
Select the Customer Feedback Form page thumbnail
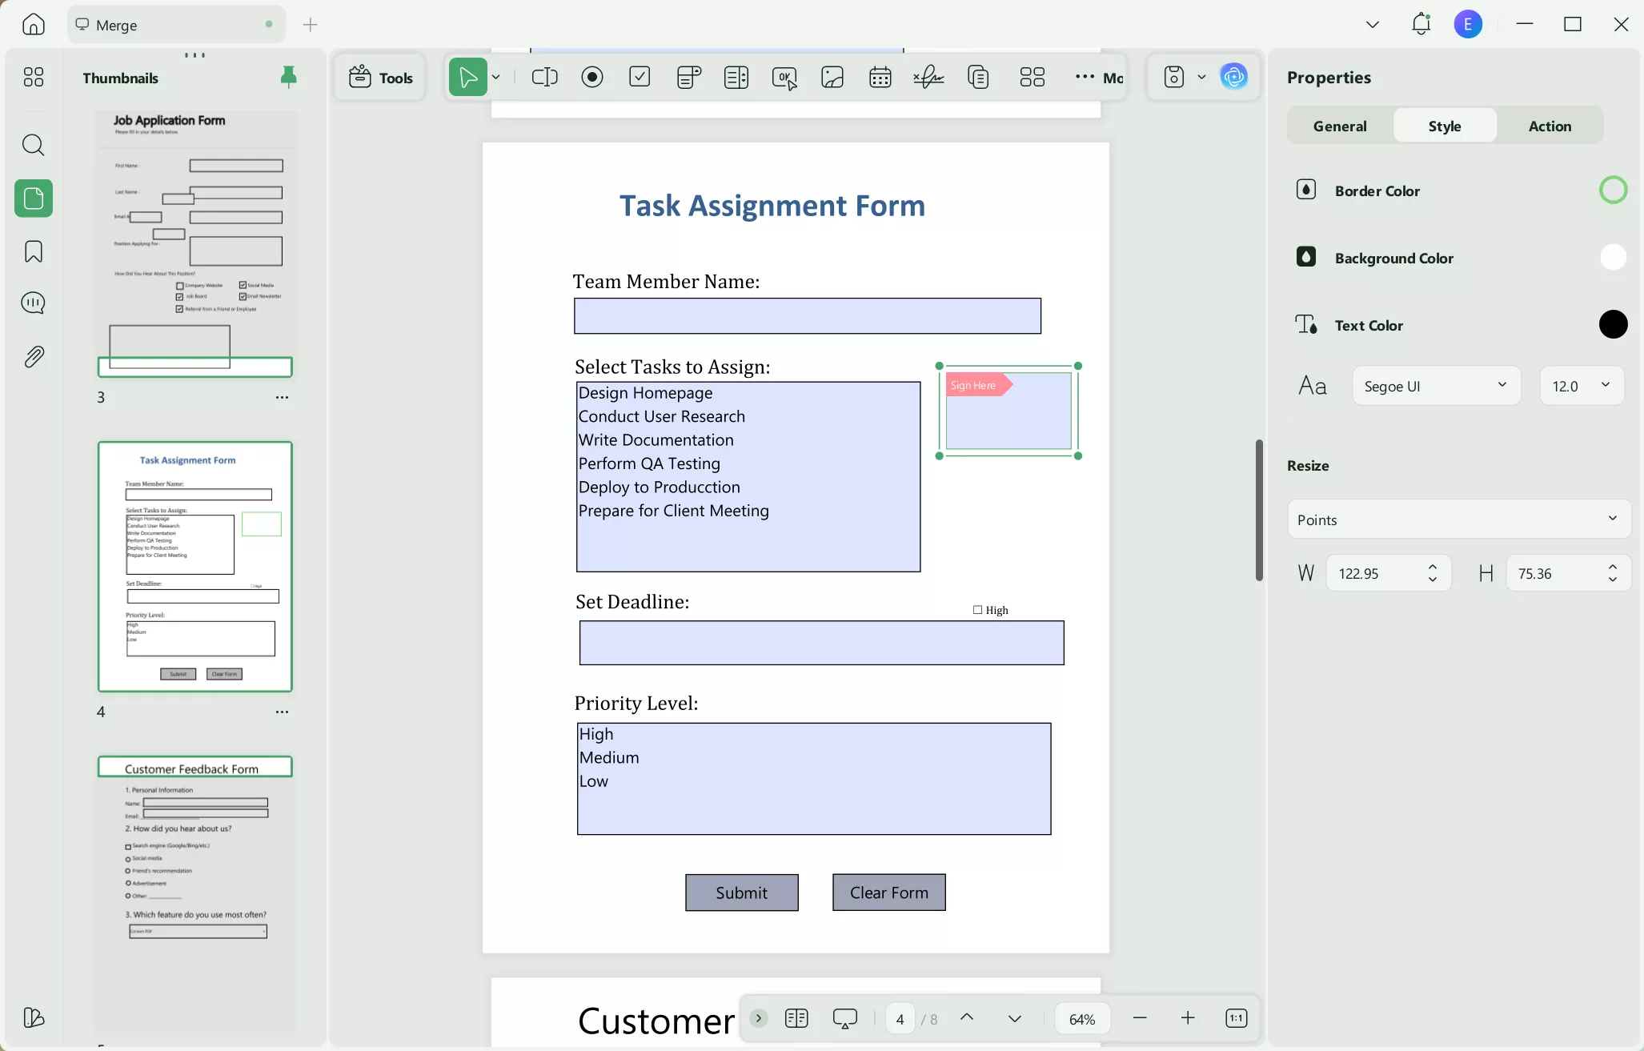(194, 881)
